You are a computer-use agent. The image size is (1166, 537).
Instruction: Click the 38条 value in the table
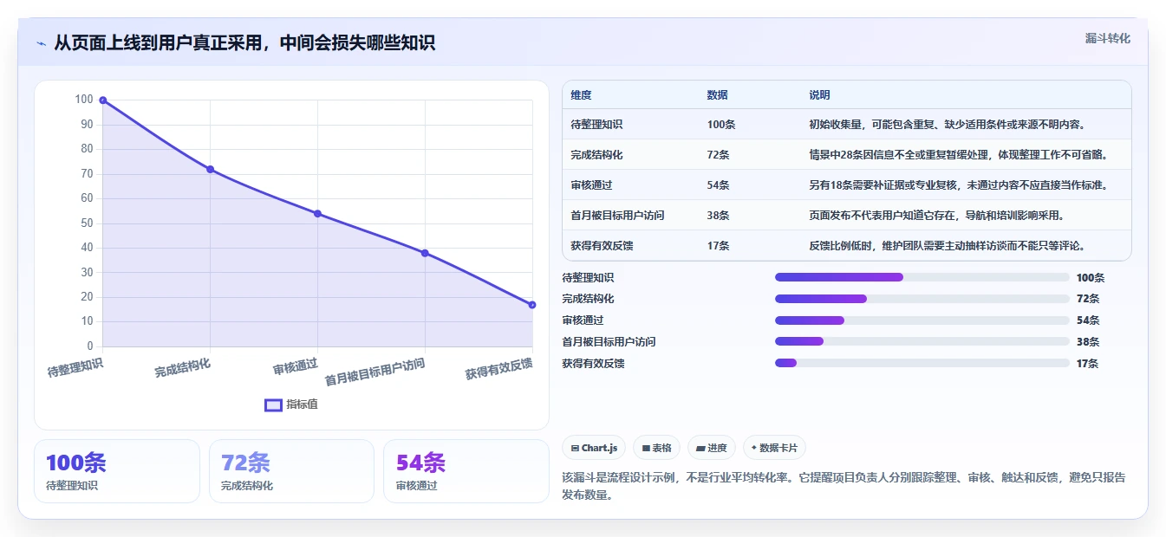(719, 216)
